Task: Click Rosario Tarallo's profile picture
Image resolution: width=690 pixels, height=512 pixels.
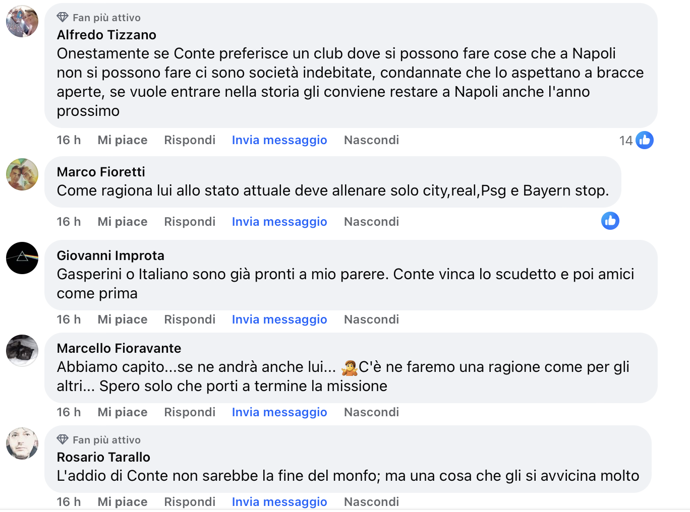Action: (22, 443)
